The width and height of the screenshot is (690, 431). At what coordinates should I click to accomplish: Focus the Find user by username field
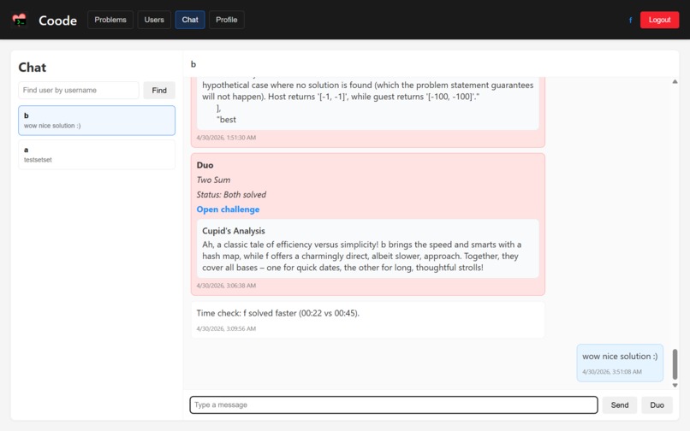(x=79, y=90)
